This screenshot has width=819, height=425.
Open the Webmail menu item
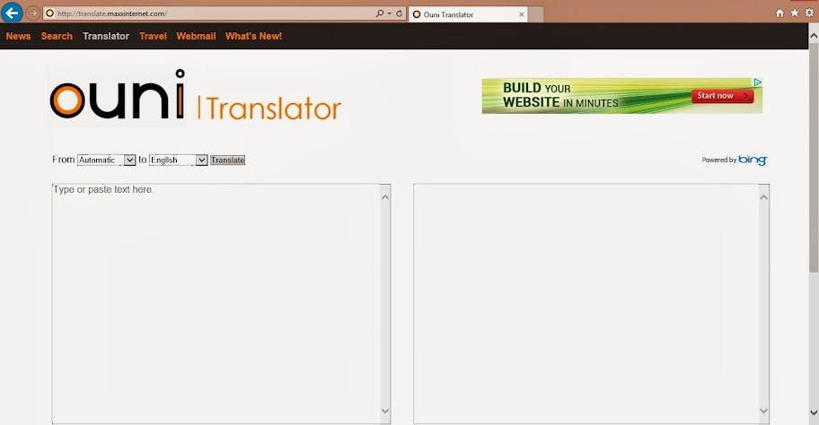(x=196, y=36)
